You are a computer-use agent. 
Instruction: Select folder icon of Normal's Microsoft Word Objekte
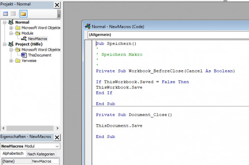[18, 28]
